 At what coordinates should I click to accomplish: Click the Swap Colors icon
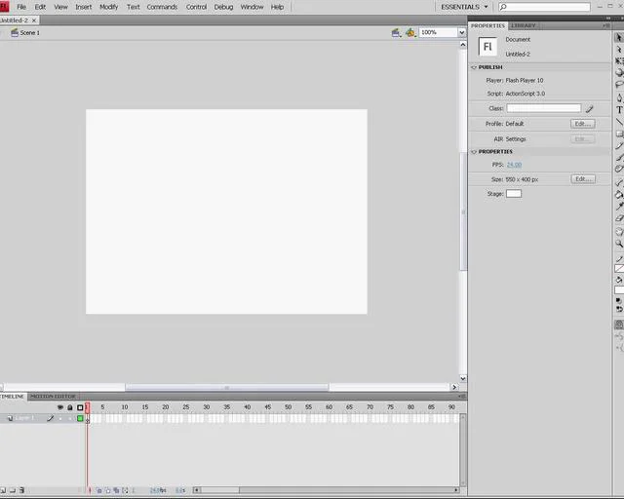pyautogui.click(x=619, y=309)
